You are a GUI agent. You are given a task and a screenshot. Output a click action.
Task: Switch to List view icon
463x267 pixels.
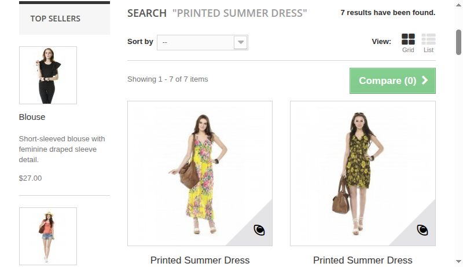coord(428,39)
